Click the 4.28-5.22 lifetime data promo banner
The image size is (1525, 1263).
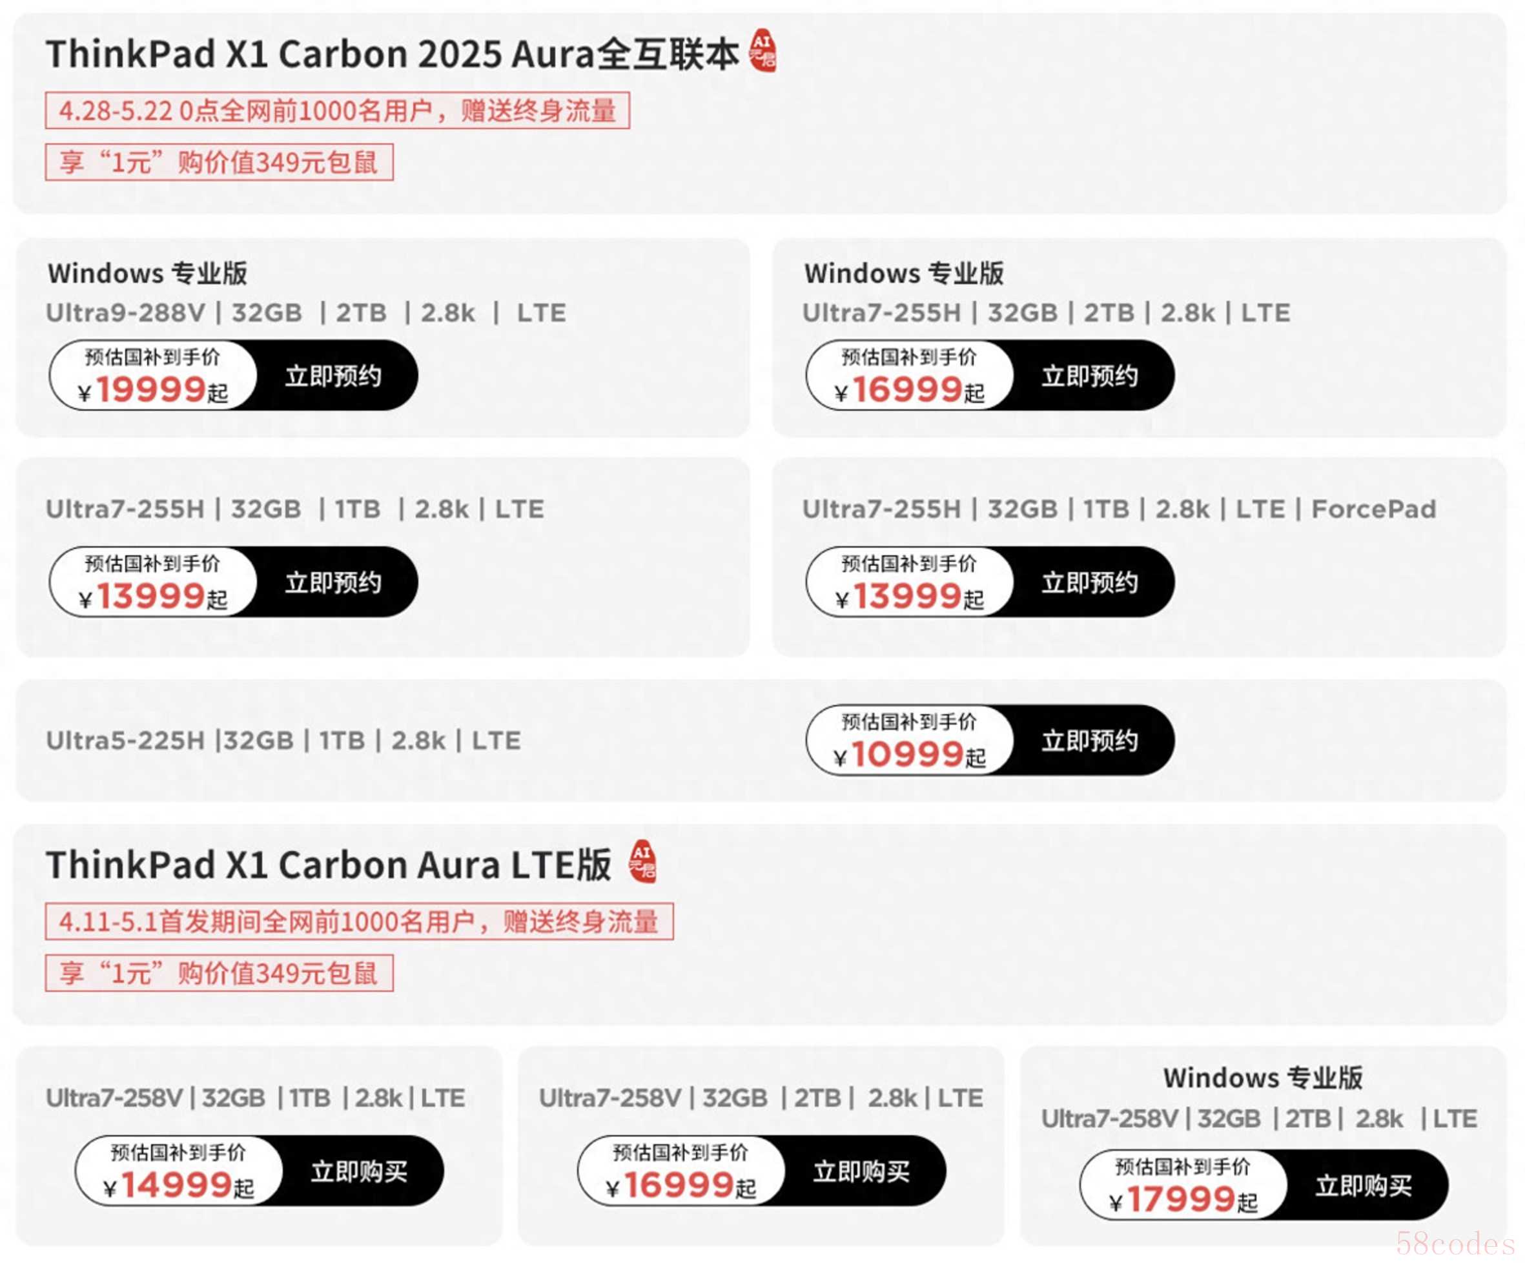[x=337, y=111]
